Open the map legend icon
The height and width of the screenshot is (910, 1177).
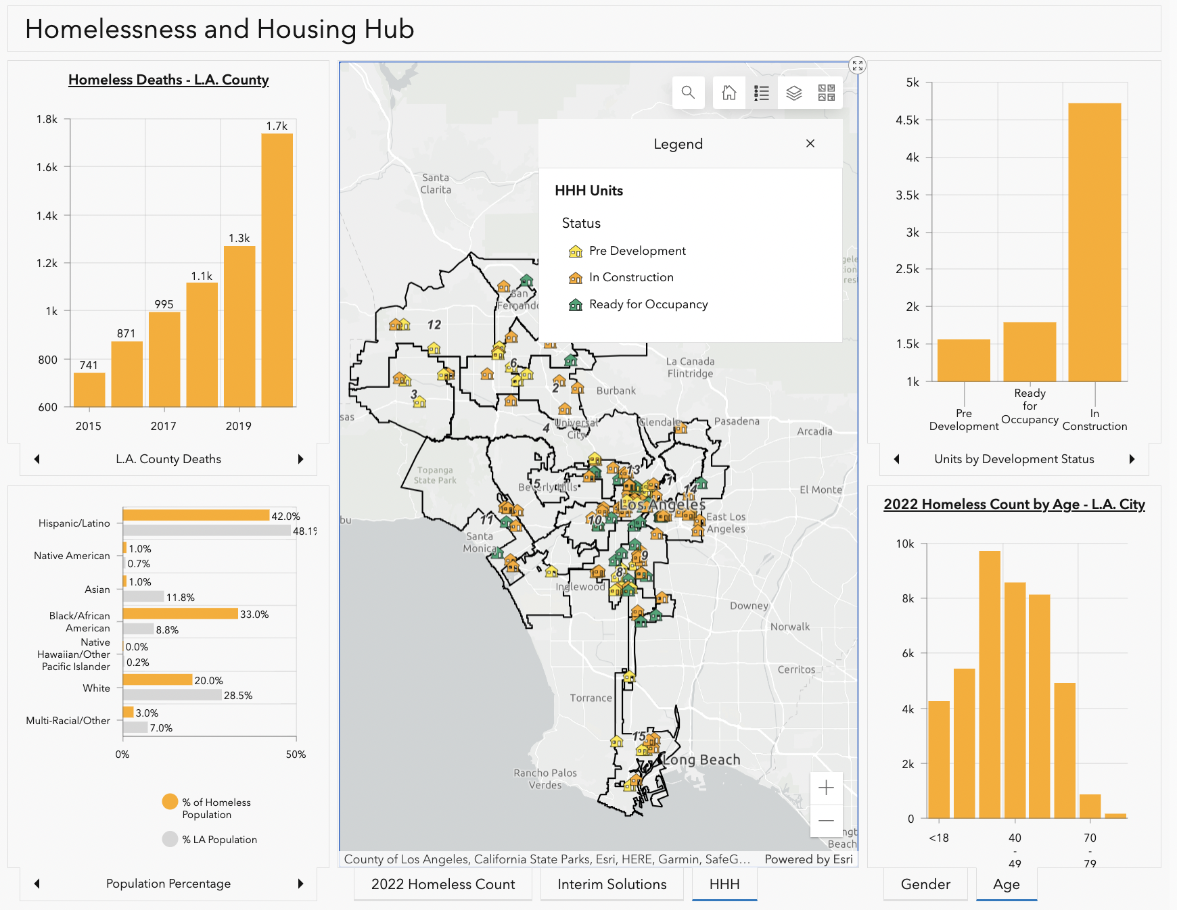pyautogui.click(x=762, y=93)
